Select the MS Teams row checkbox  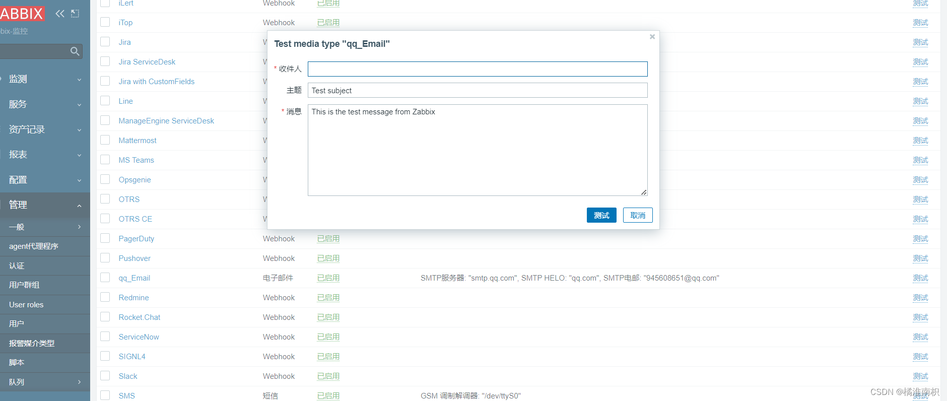(105, 160)
